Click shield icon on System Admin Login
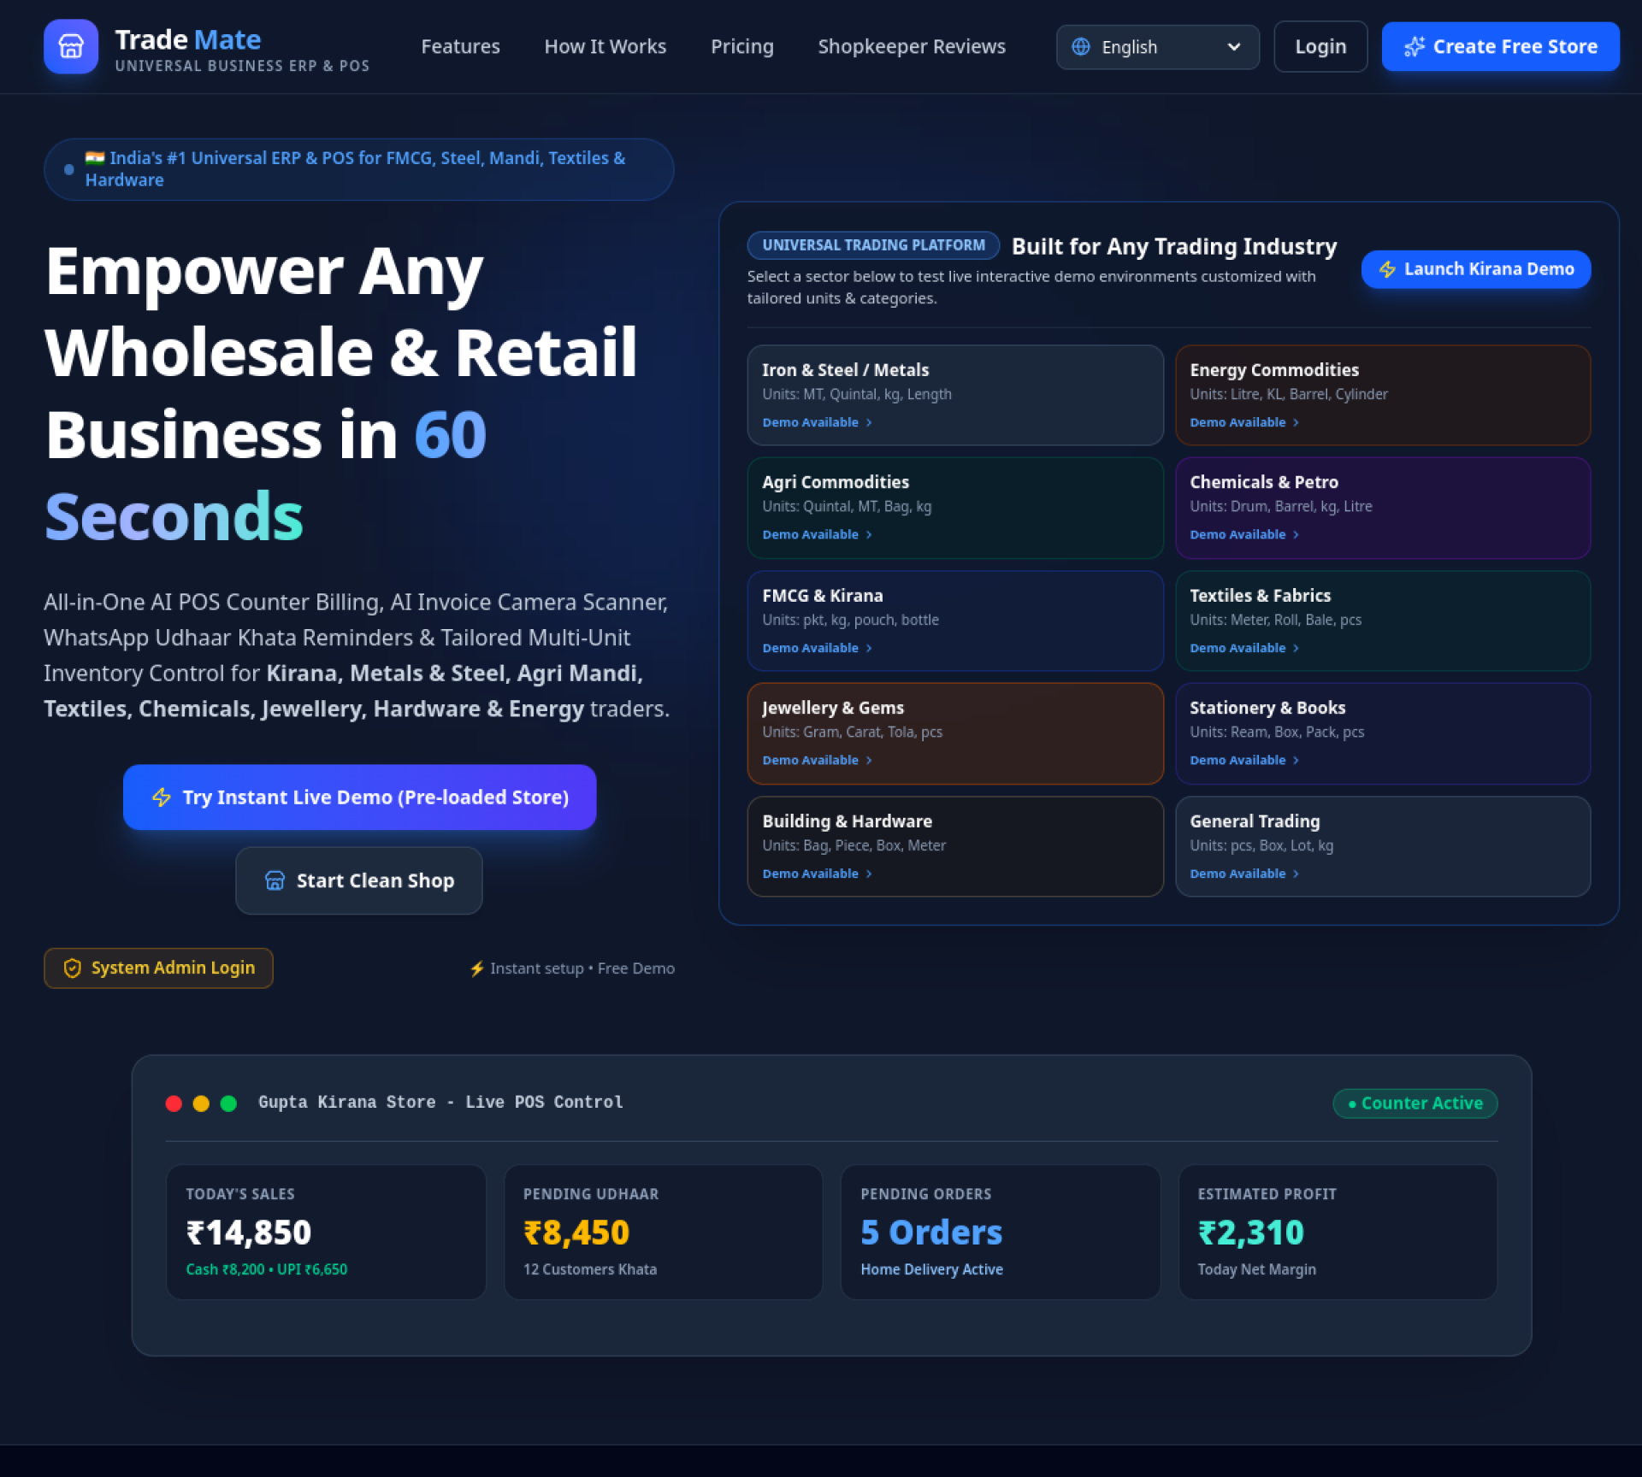 point(73,968)
